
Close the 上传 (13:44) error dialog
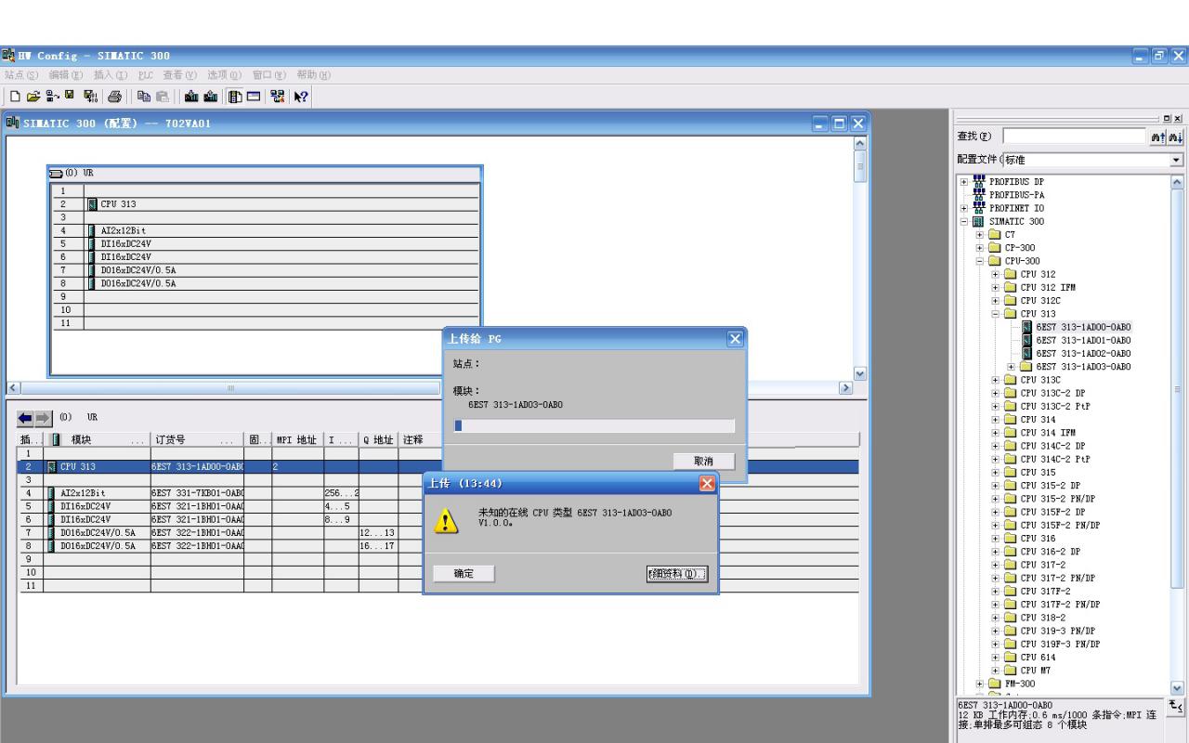(x=708, y=483)
